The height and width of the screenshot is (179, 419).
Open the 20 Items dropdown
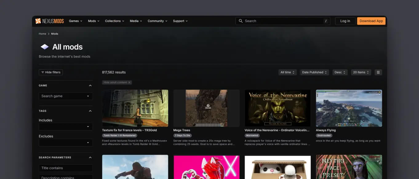[361, 72]
